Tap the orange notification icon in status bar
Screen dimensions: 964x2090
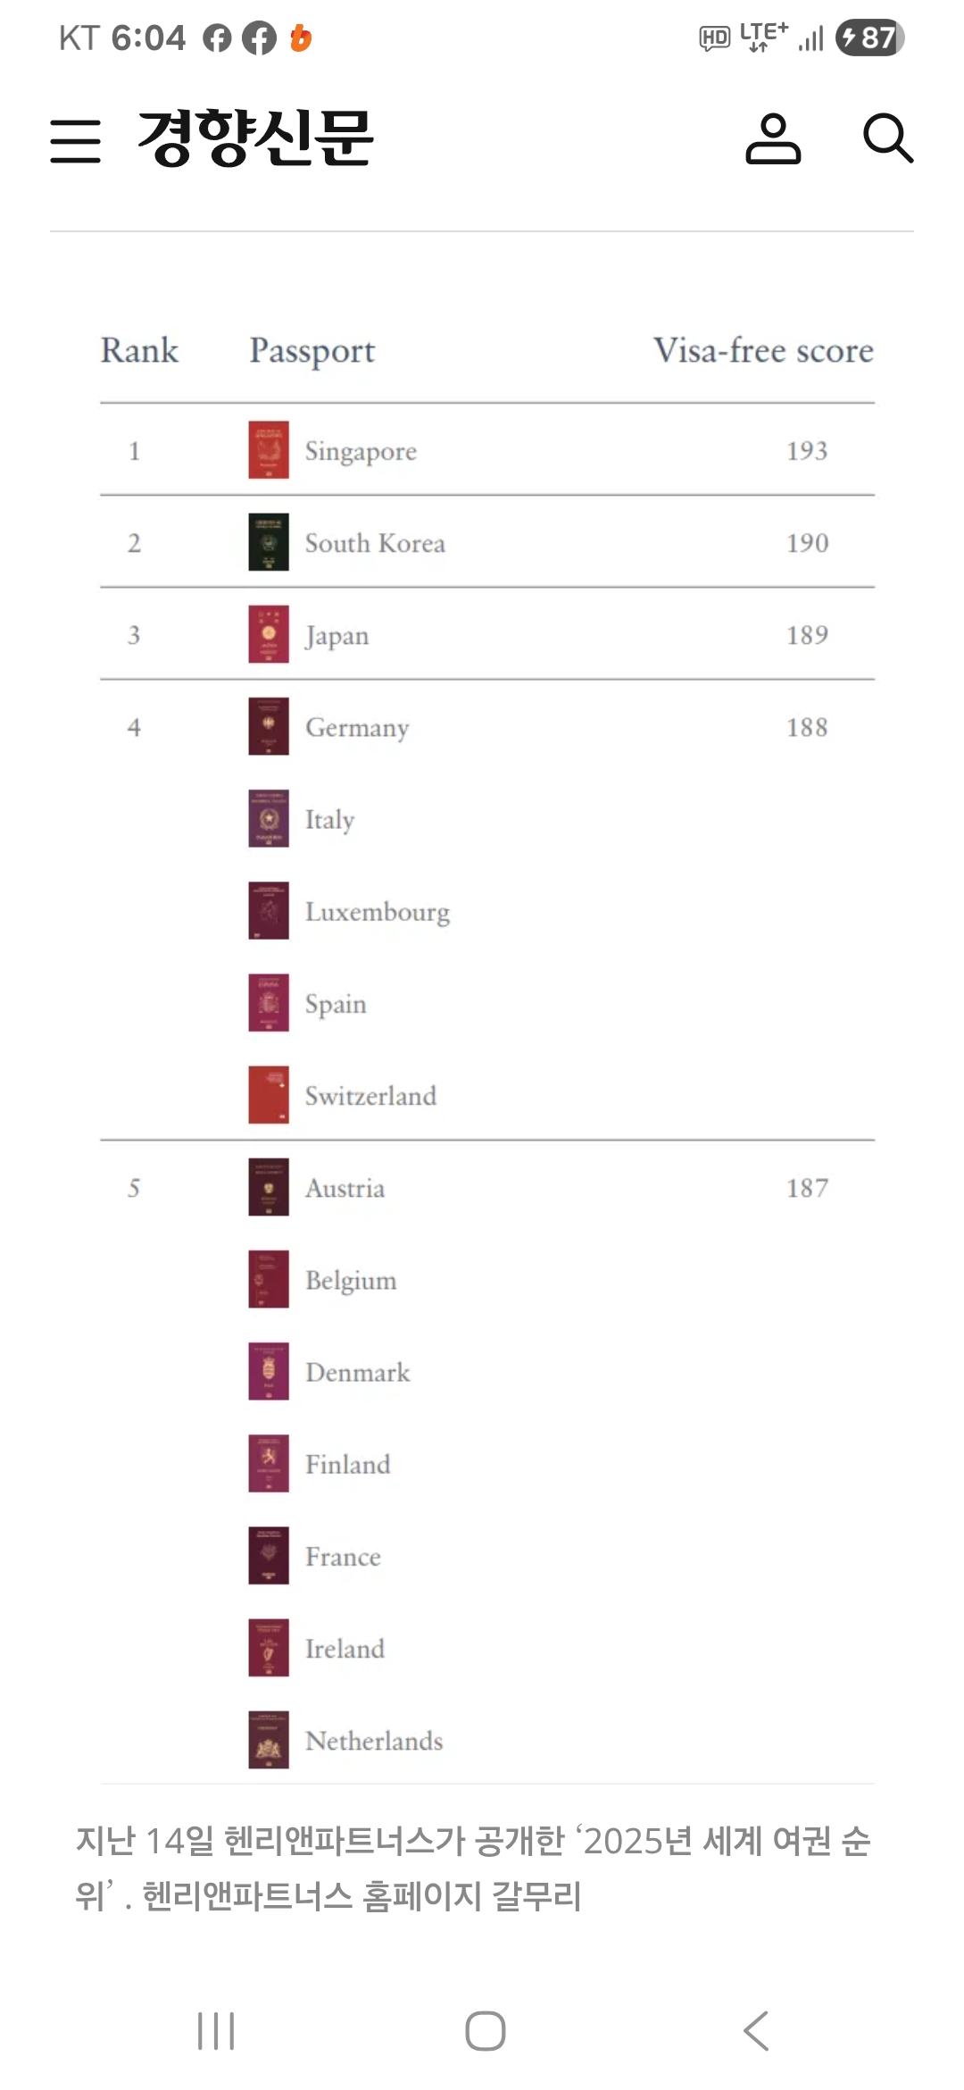[x=302, y=38]
